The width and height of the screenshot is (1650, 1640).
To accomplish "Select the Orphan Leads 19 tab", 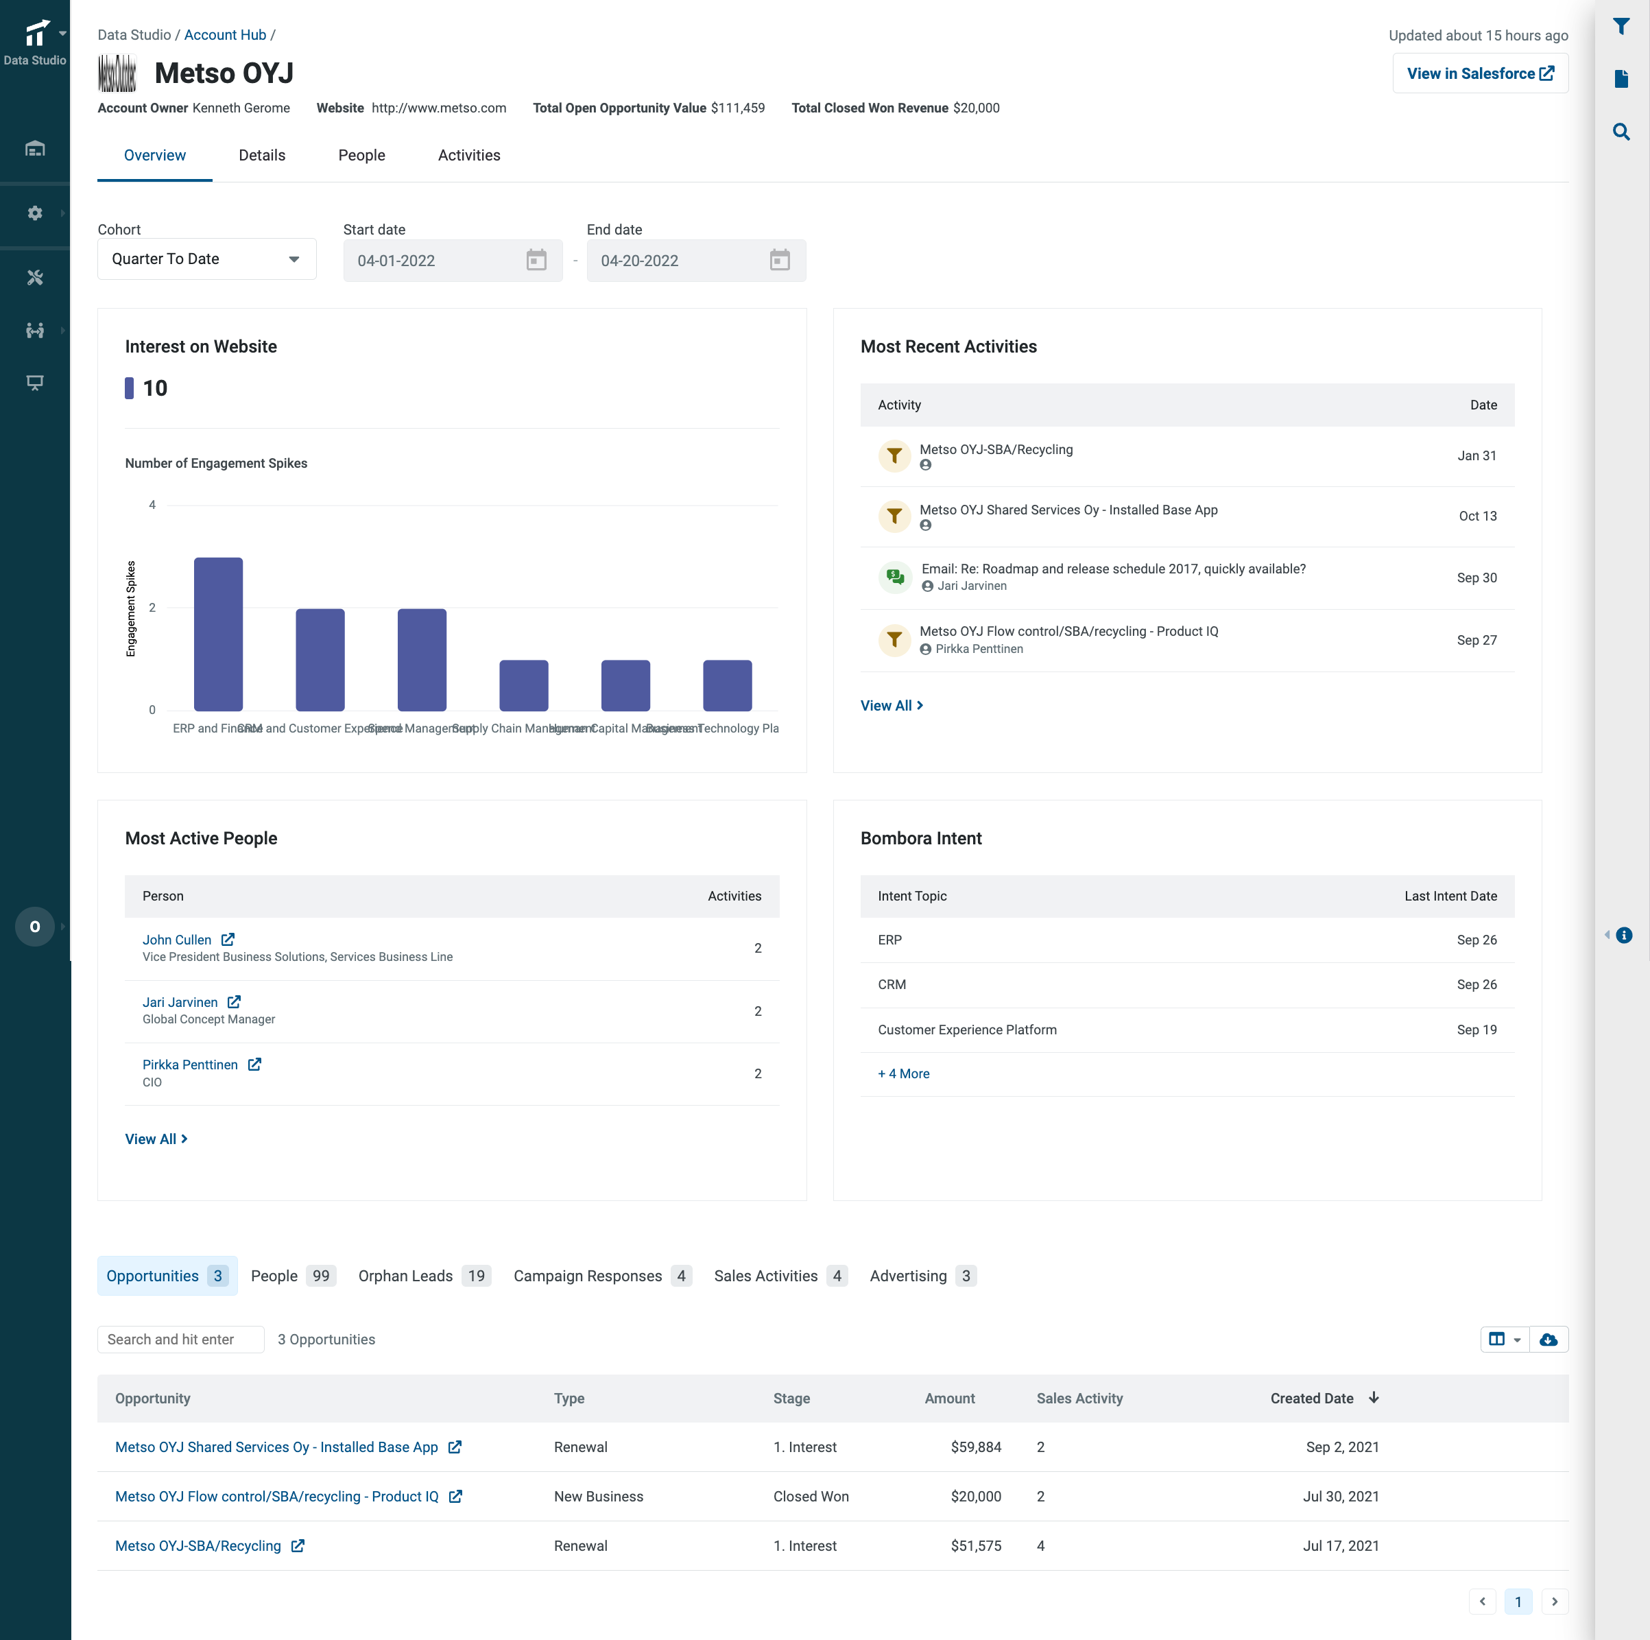I will click(425, 1276).
